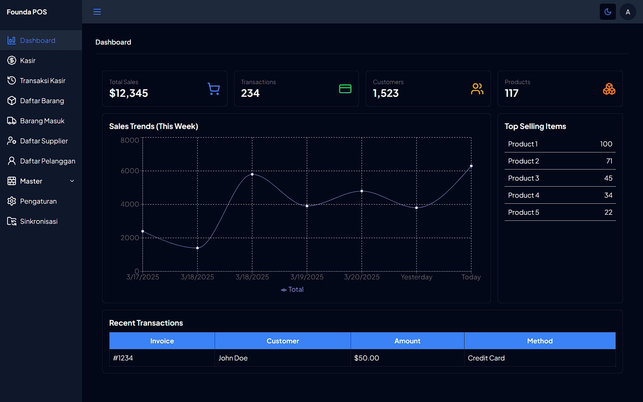
Task: Click the Pengaturan gear icon
Action: coord(12,201)
